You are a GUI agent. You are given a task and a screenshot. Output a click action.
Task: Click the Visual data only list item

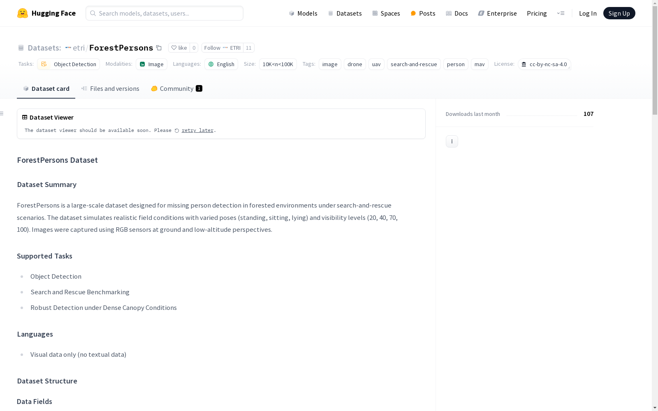point(78,354)
